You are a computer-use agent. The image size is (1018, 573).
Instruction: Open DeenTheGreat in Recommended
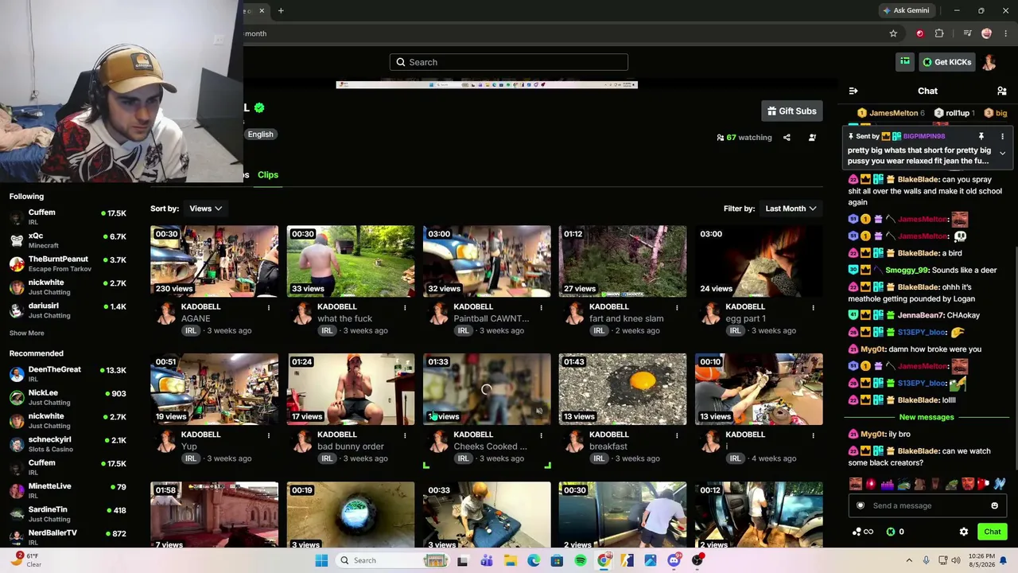(68, 374)
